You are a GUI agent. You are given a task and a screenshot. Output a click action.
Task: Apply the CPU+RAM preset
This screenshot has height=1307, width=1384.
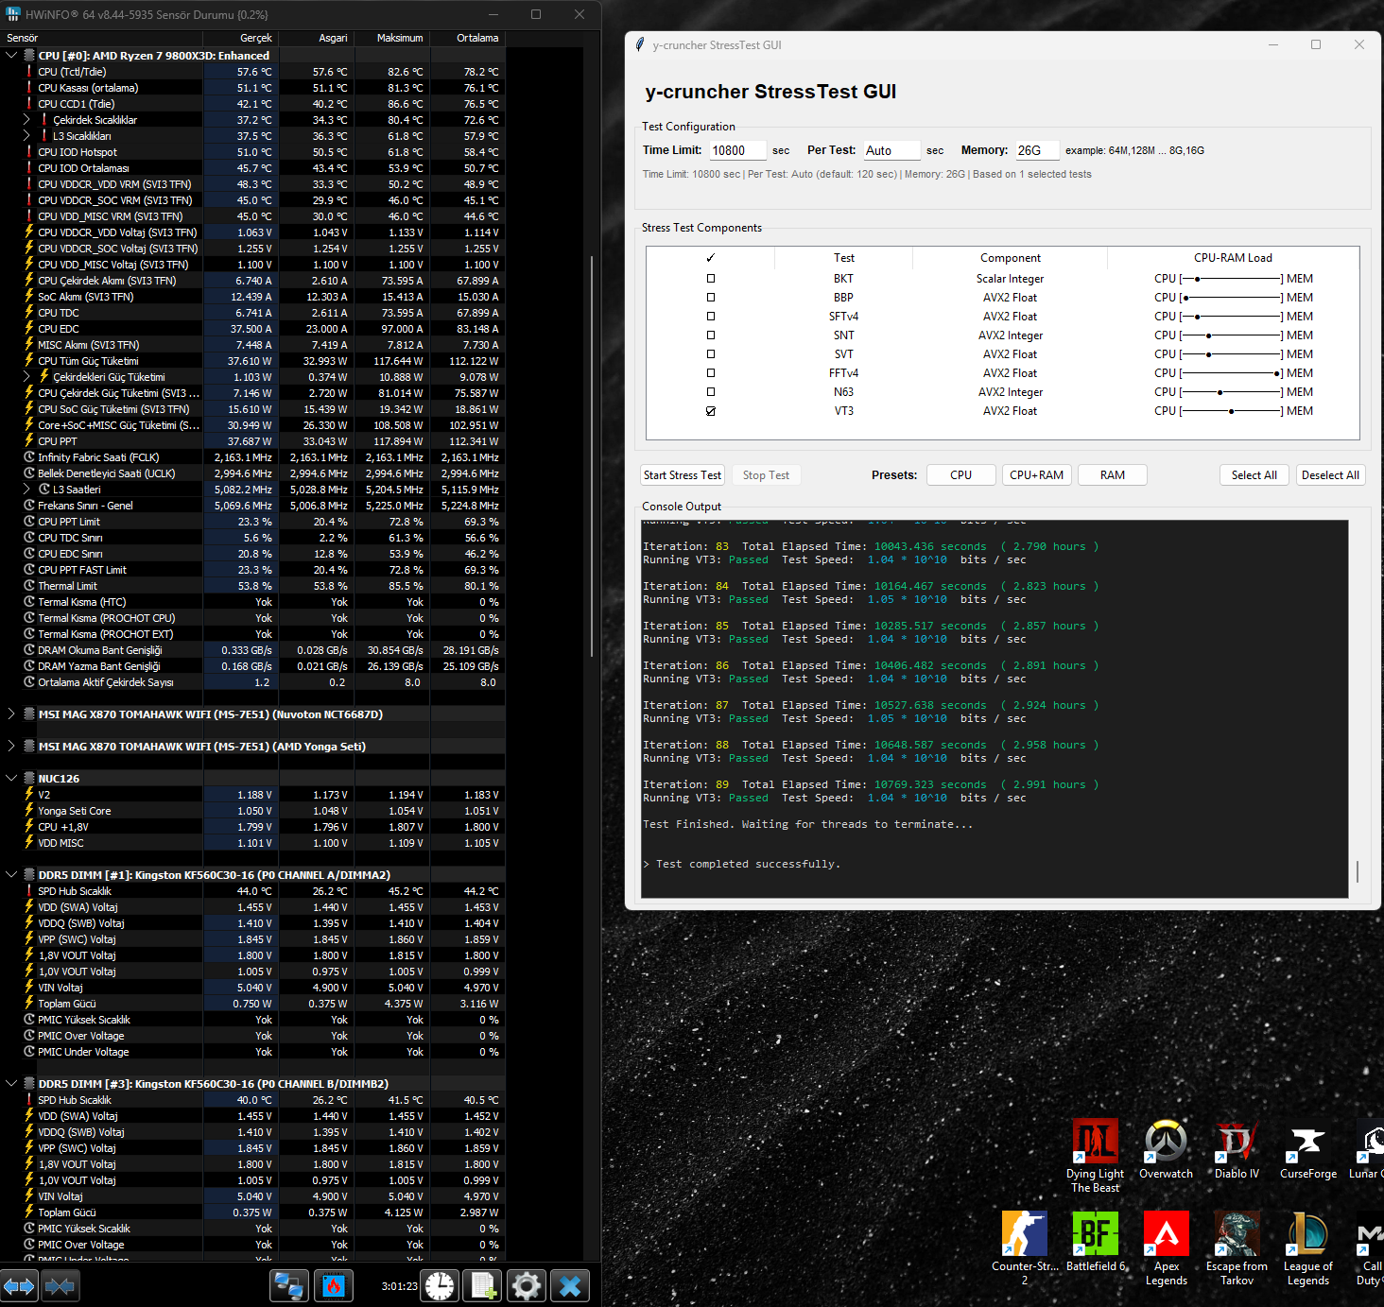coord(1037,475)
